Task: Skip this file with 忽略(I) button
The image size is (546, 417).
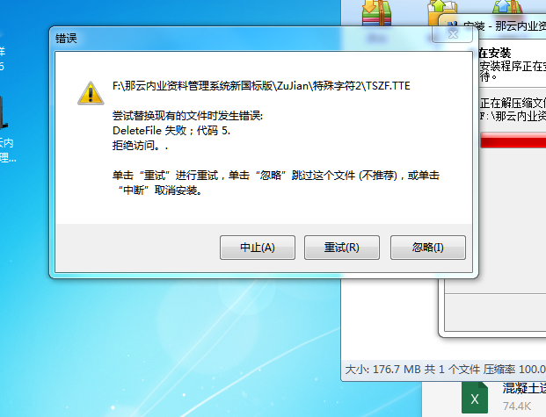Action: pos(427,248)
